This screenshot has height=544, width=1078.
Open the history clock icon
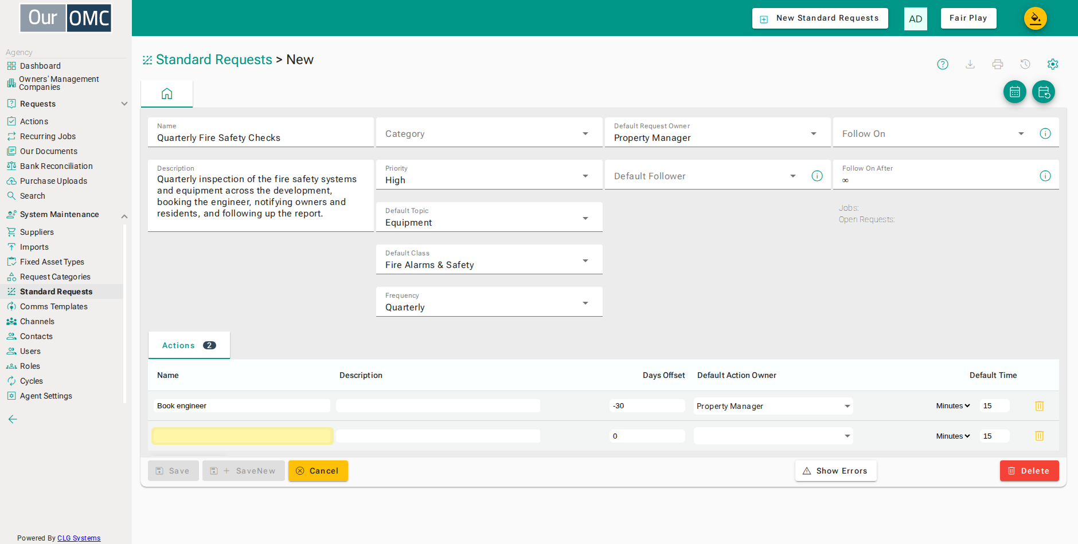click(1025, 64)
